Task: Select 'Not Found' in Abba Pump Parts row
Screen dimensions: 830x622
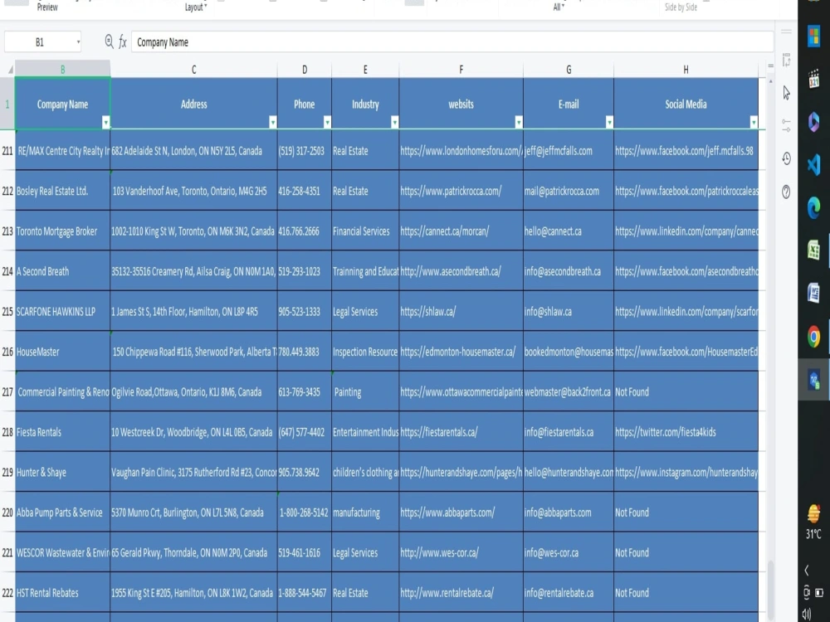Action: click(686, 513)
